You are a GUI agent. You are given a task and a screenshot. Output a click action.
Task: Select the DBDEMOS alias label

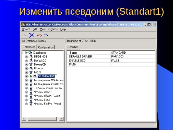41,57
